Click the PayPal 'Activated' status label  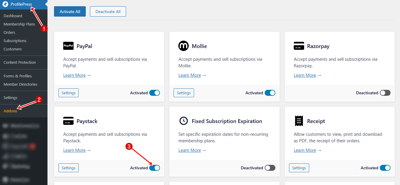pos(139,93)
